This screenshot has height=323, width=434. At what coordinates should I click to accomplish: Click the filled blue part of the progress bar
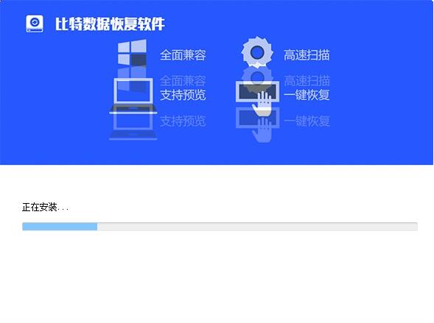60,227
